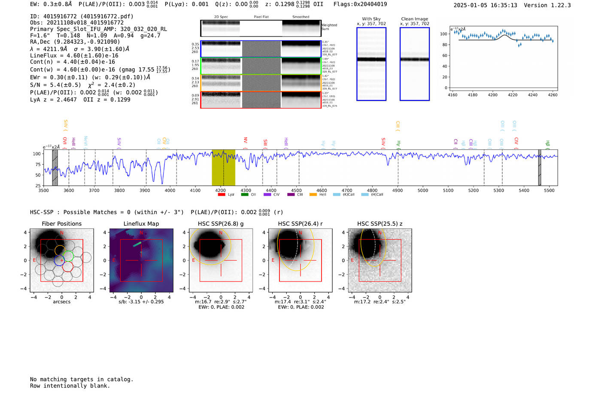The image size is (601, 409).
Task: Click the 2D Spec column header
Action: tap(221, 17)
